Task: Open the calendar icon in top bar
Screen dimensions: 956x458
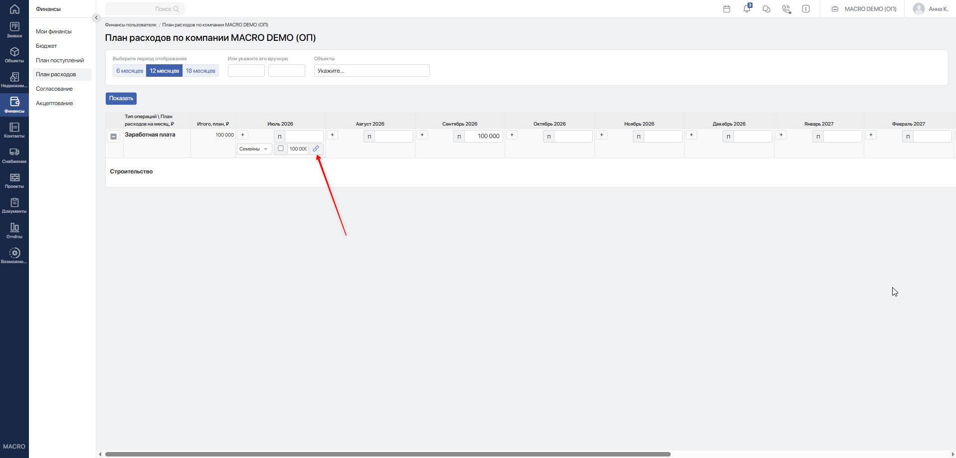Action: point(727,9)
